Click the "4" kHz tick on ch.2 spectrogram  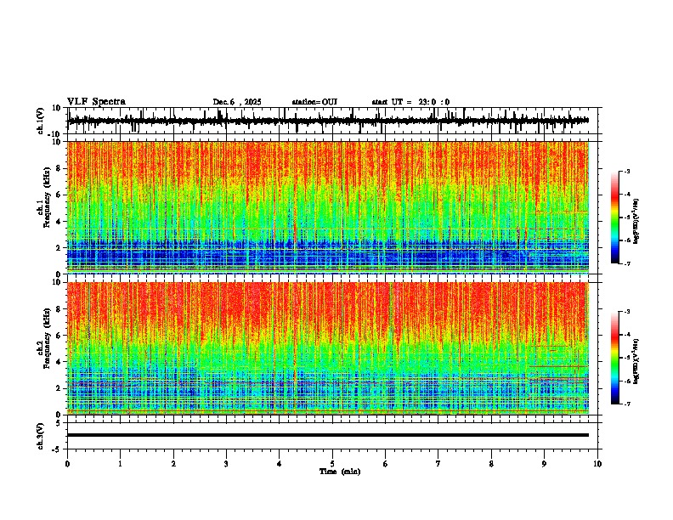pyautogui.click(x=59, y=362)
